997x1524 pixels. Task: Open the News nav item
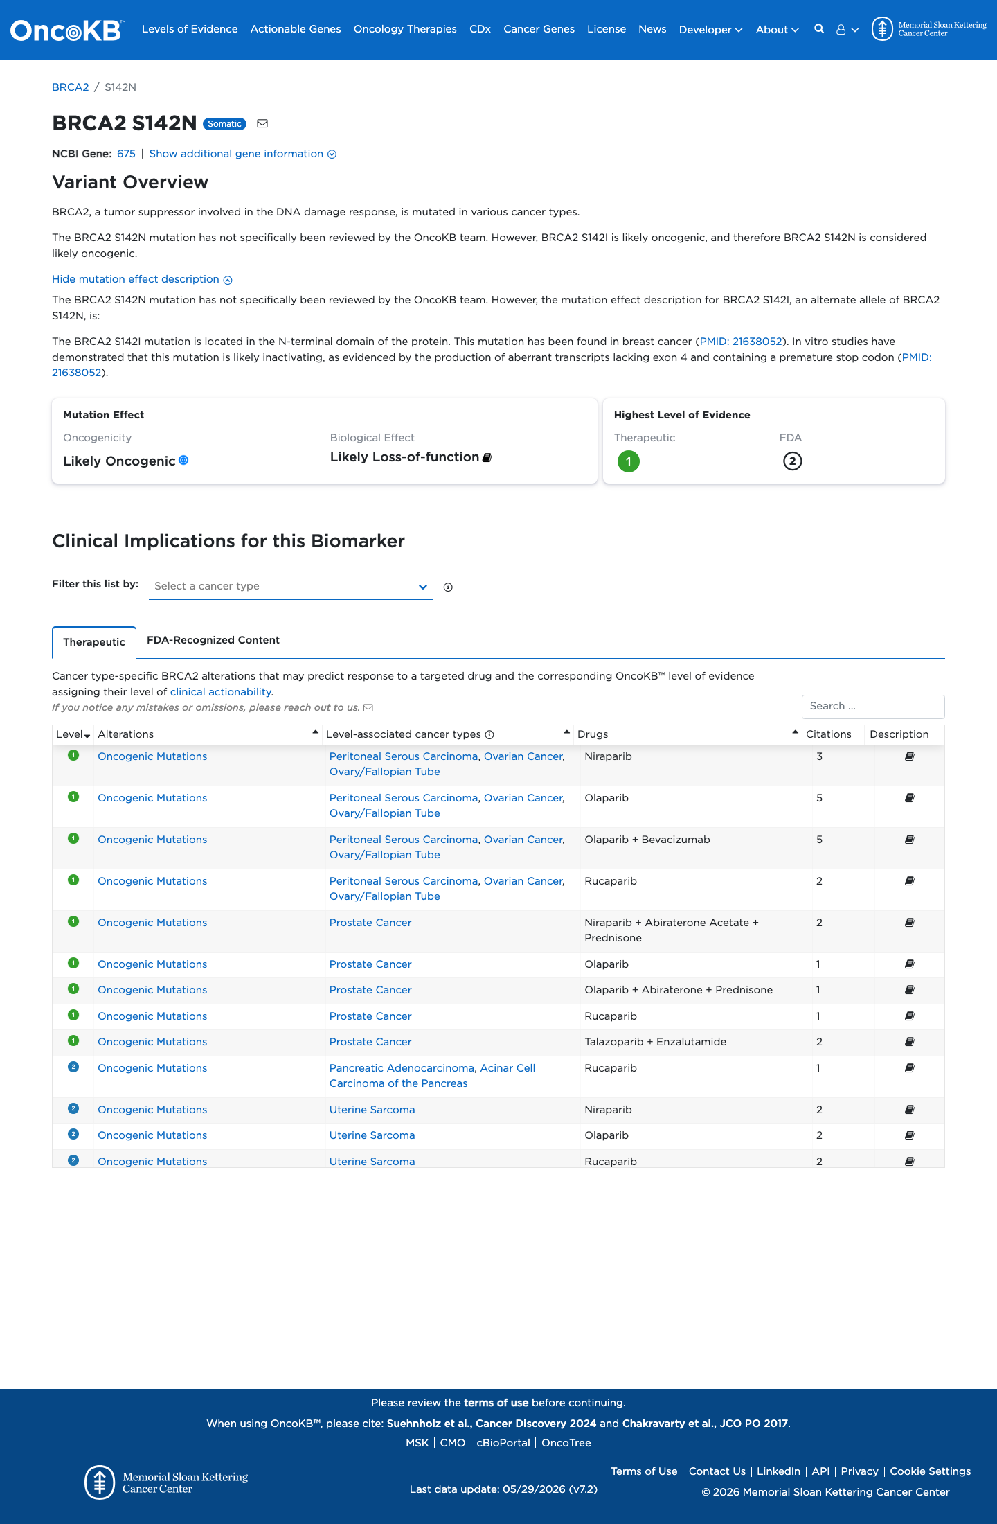point(652,29)
